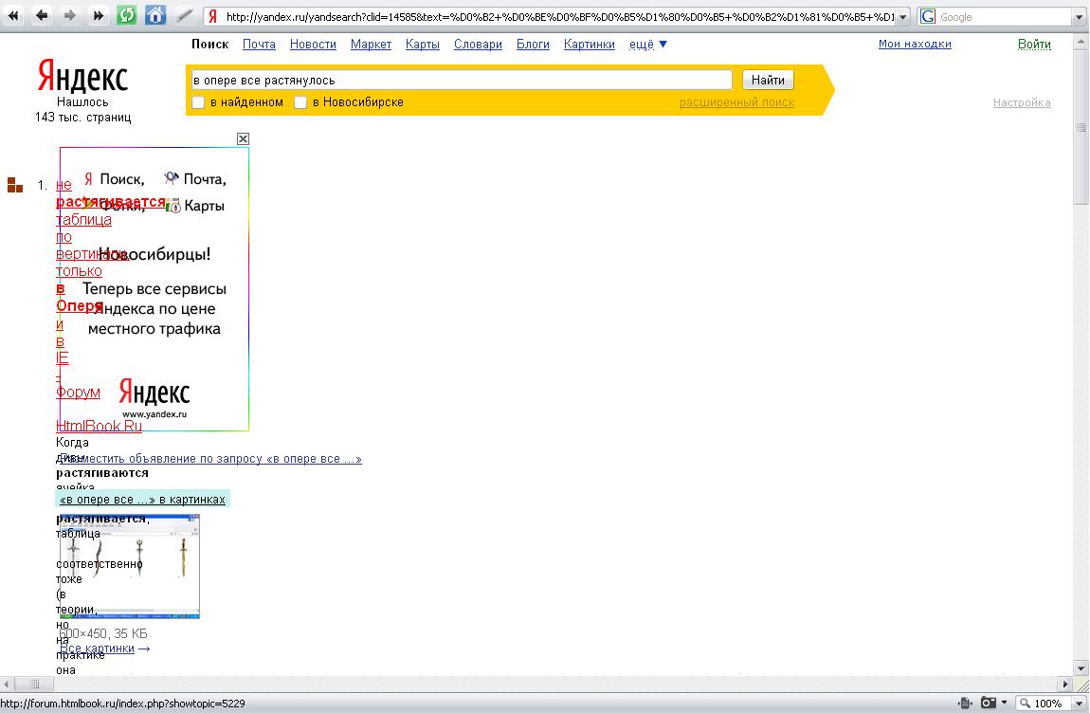
Task: Open the Карты tab
Action: coord(423,44)
